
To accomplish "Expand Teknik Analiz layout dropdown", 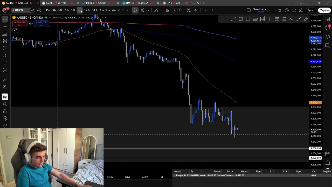I will (x=272, y=10).
